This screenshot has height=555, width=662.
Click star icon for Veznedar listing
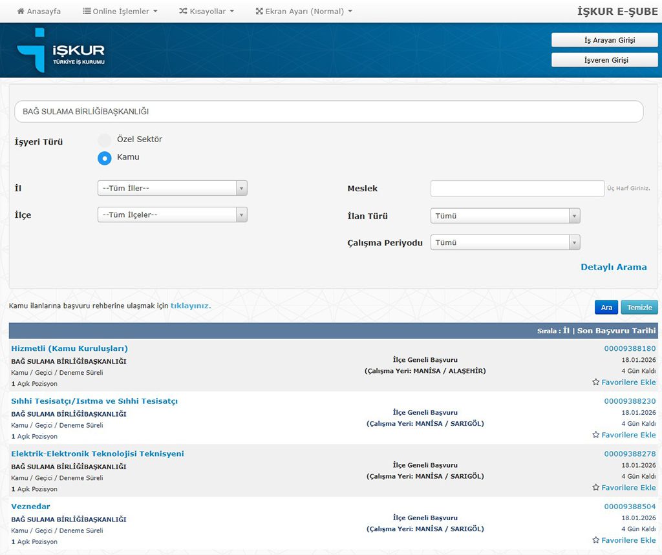(x=595, y=541)
